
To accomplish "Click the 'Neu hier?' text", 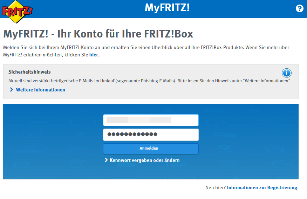I will tap(216, 188).
